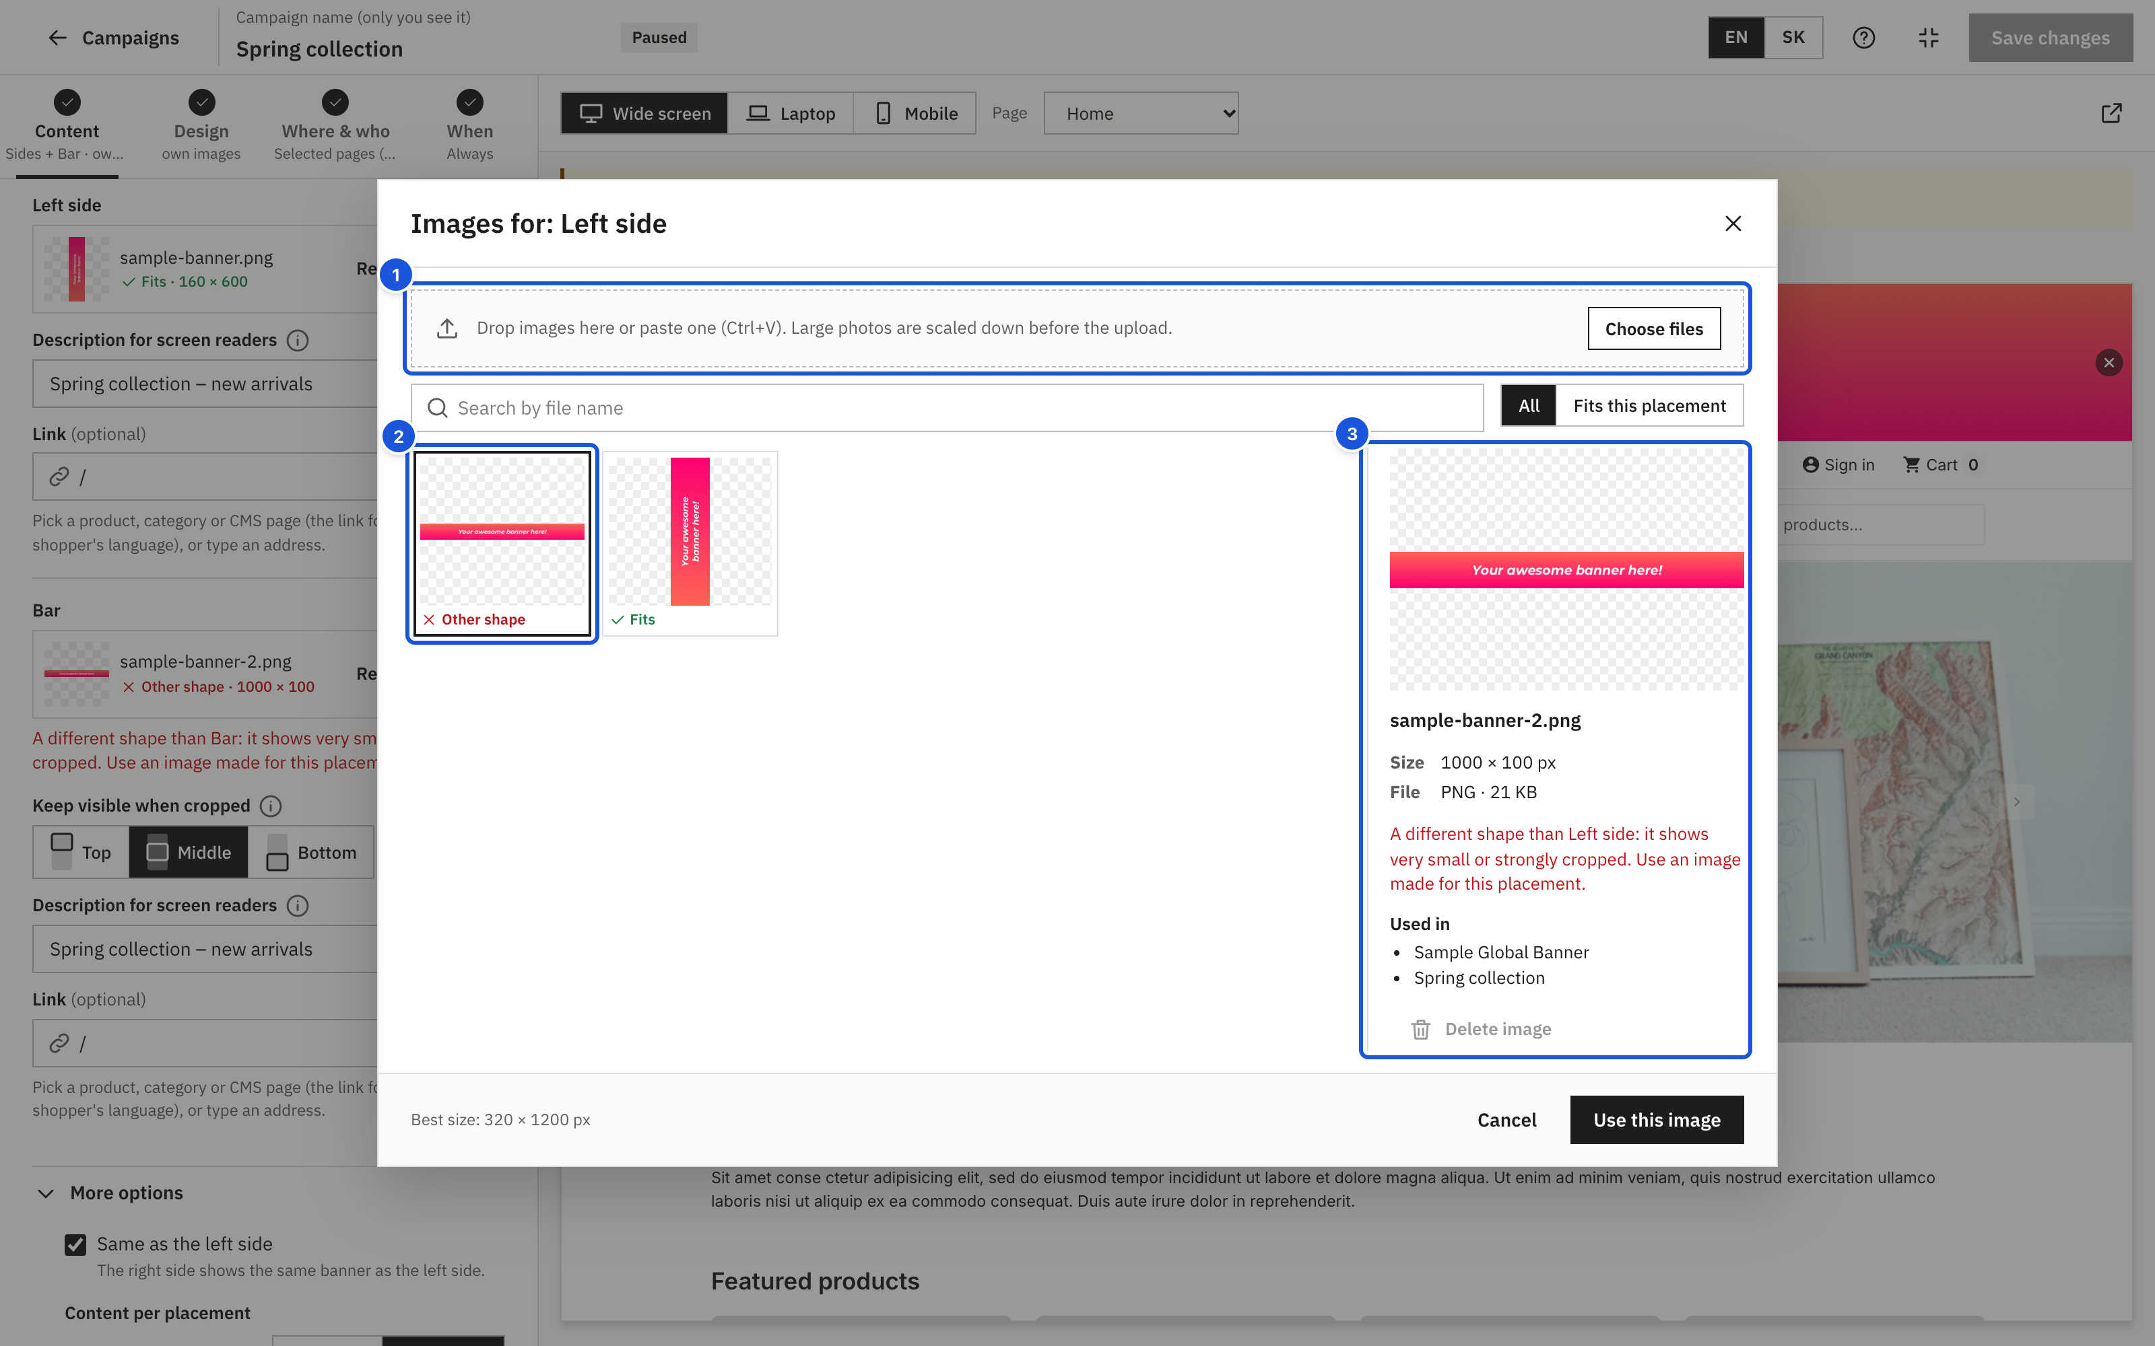Click the search magnifier icon

tap(437, 408)
